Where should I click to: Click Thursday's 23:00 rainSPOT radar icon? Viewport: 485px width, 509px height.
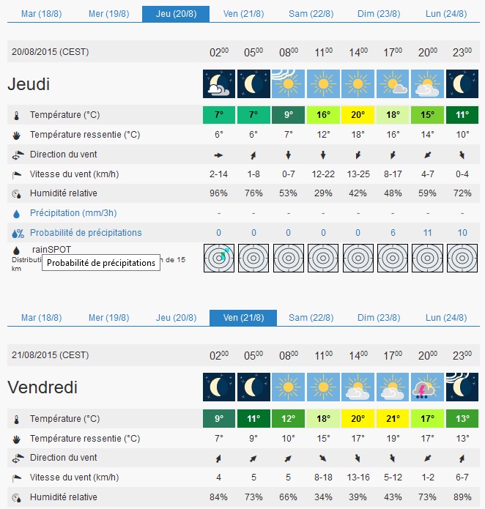click(462, 258)
